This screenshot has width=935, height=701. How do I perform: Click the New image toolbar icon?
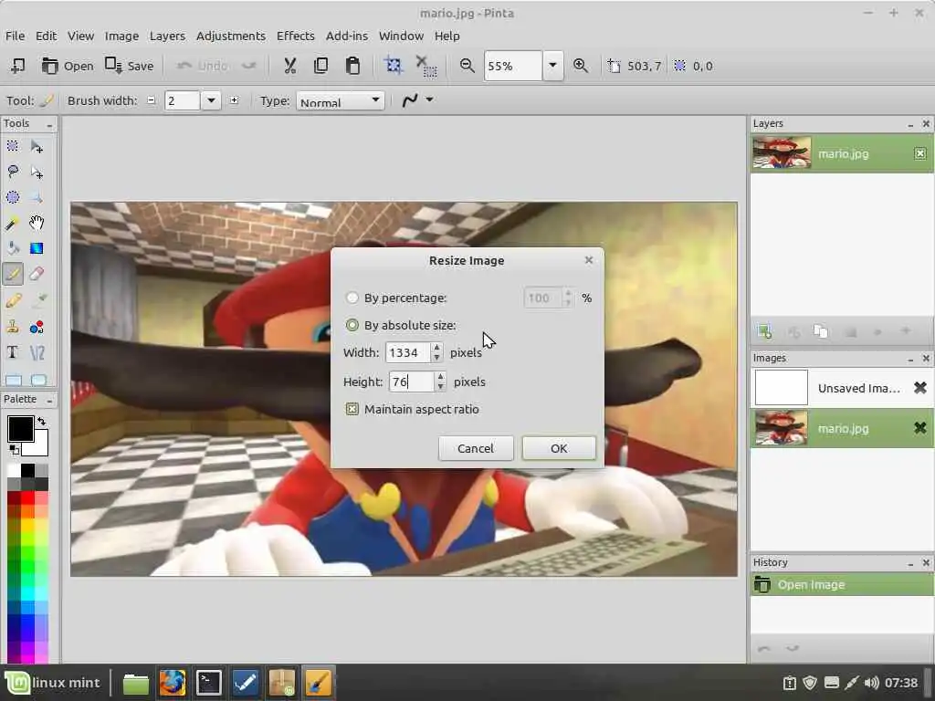[x=18, y=66]
